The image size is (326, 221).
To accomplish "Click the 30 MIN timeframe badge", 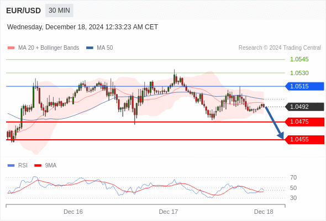I will (59, 10).
